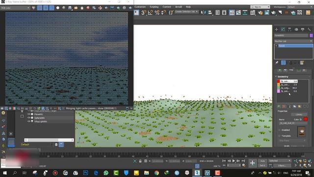Click the Auto key button
Screen dimensions: 314x177
click(x=262, y=161)
